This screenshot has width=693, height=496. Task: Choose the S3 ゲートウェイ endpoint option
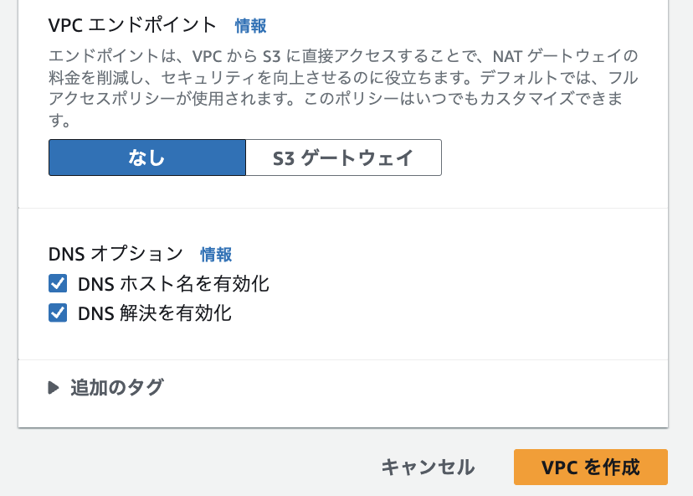point(343,158)
